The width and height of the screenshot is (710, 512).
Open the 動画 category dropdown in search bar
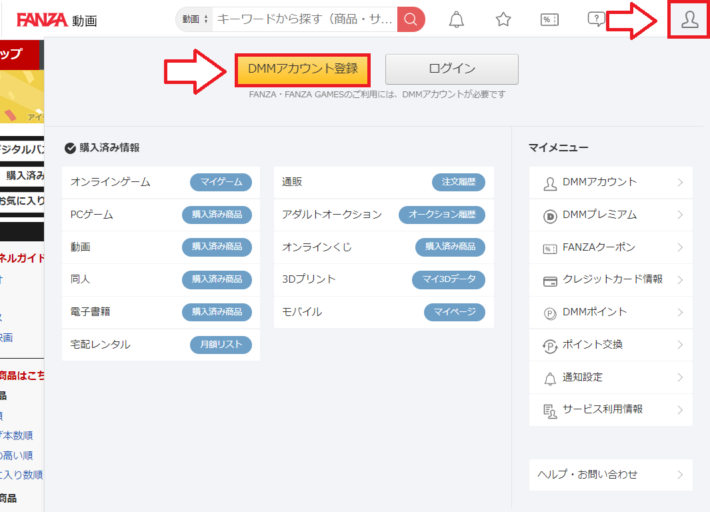(x=195, y=19)
